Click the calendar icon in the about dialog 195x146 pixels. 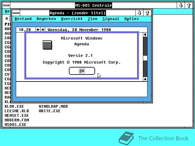(47, 45)
